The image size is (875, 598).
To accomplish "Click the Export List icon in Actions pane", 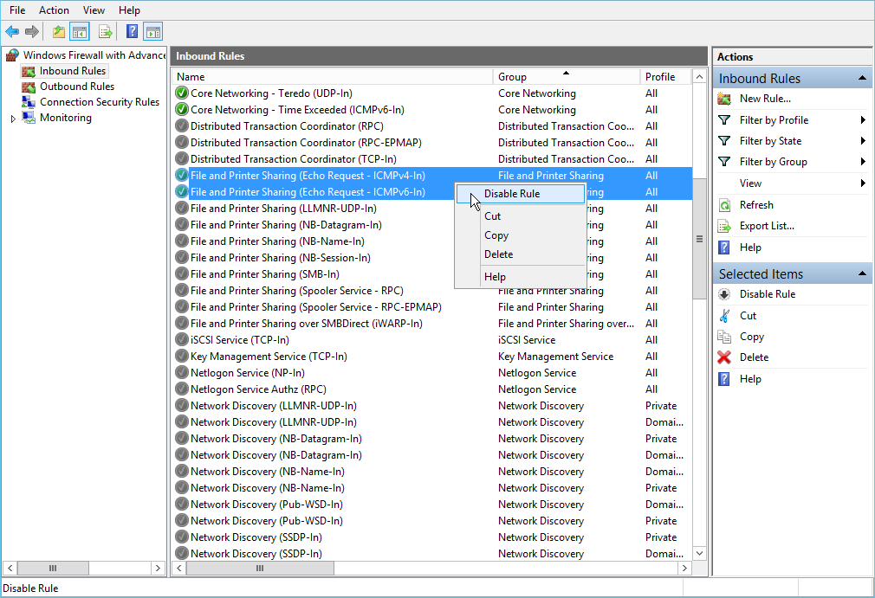I will 724,226.
